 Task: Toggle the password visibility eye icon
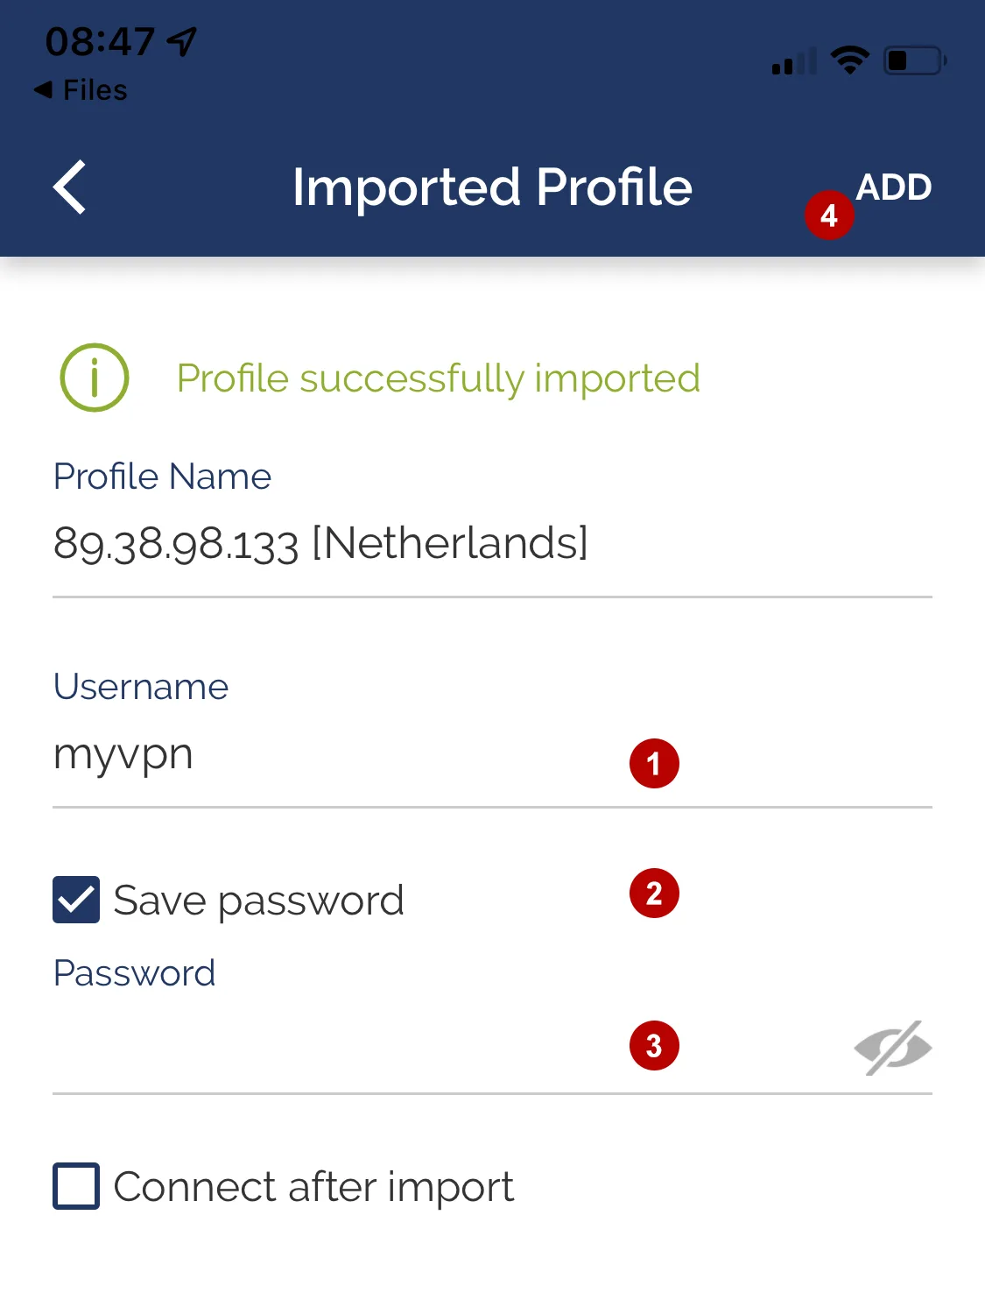tap(892, 1047)
